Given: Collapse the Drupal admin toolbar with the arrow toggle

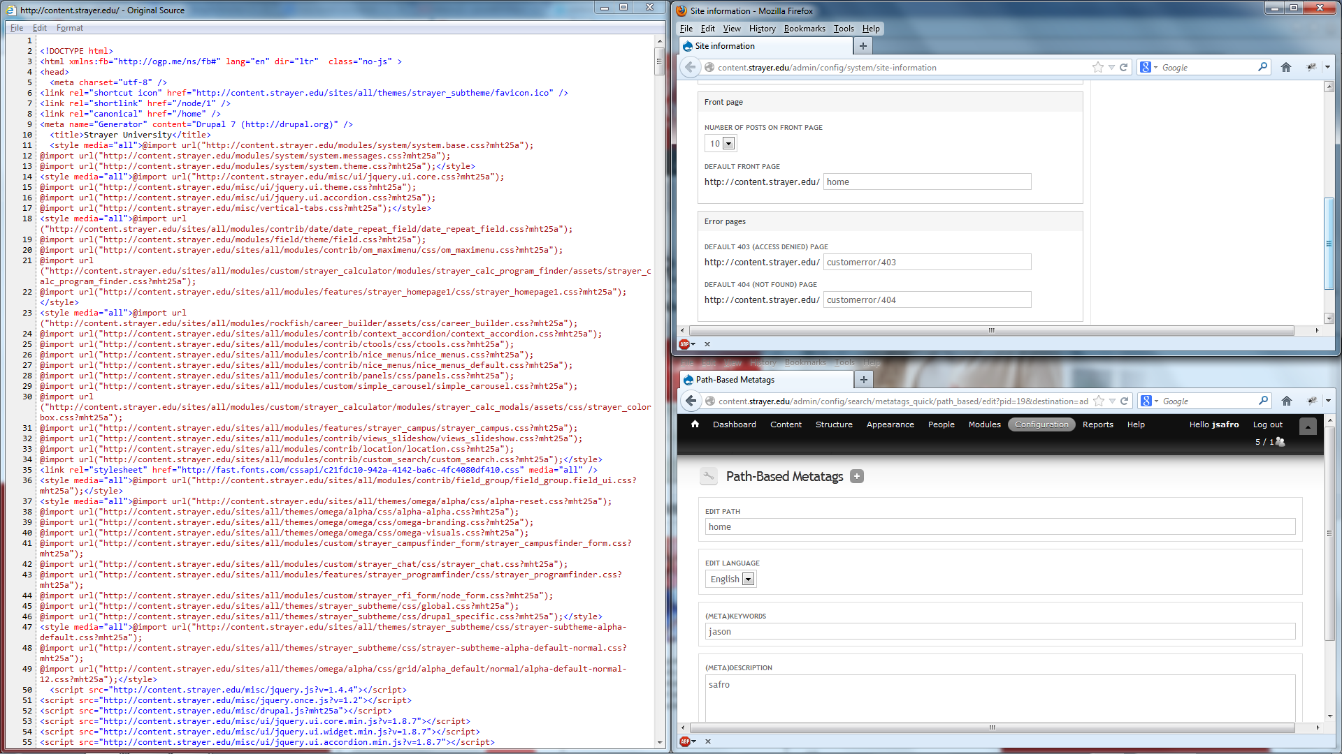Looking at the screenshot, I should [x=1308, y=426].
